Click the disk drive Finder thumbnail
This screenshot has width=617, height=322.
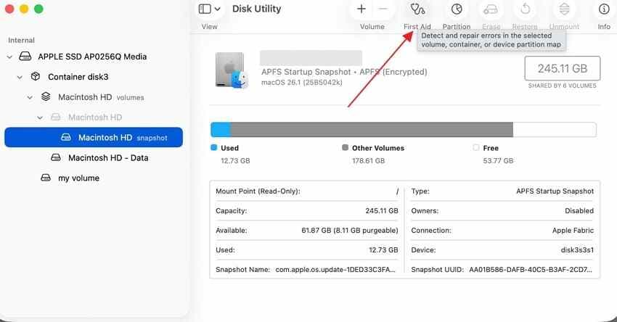(x=232, y=70)
